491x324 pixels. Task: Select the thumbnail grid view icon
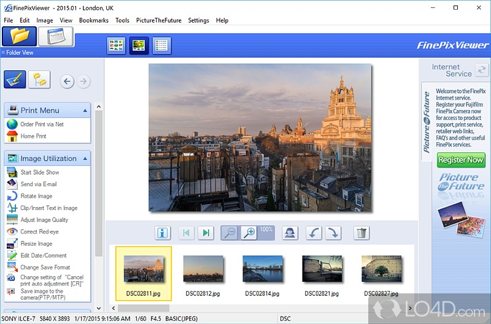(x=116, y=45)
